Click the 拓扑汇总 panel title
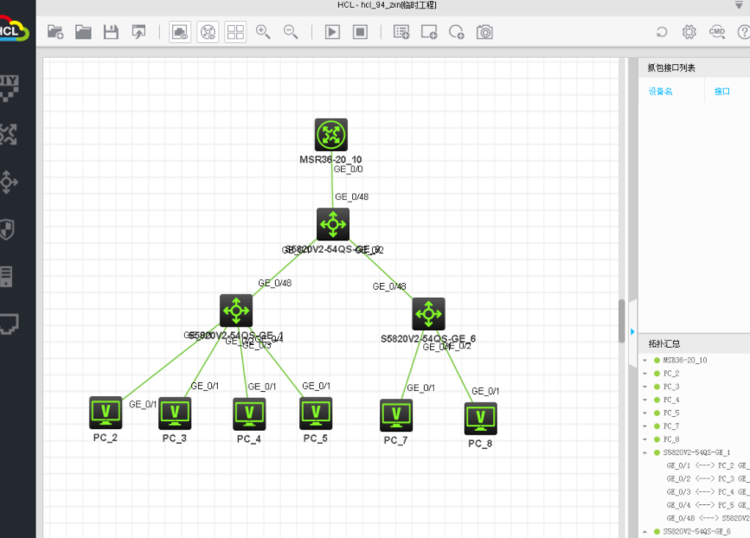Screen dimensions: 750x538 coord(663,344)
